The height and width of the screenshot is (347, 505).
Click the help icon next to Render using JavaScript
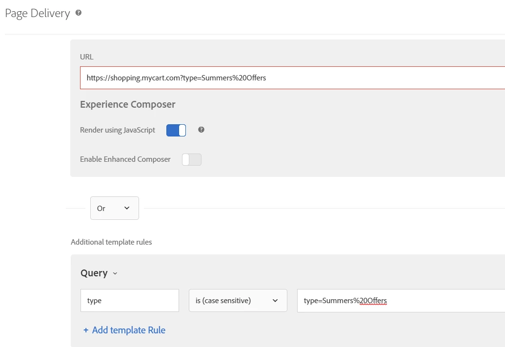click(201, 130)
